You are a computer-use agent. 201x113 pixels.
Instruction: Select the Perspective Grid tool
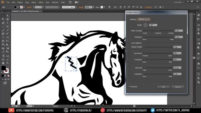coord(8,45)
